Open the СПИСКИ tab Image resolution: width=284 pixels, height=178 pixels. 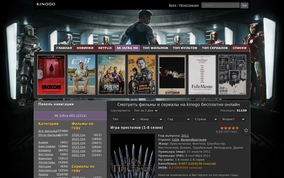point(240,48)
